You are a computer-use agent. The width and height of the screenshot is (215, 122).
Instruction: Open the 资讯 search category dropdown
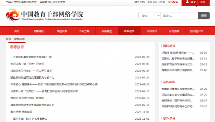149,16
